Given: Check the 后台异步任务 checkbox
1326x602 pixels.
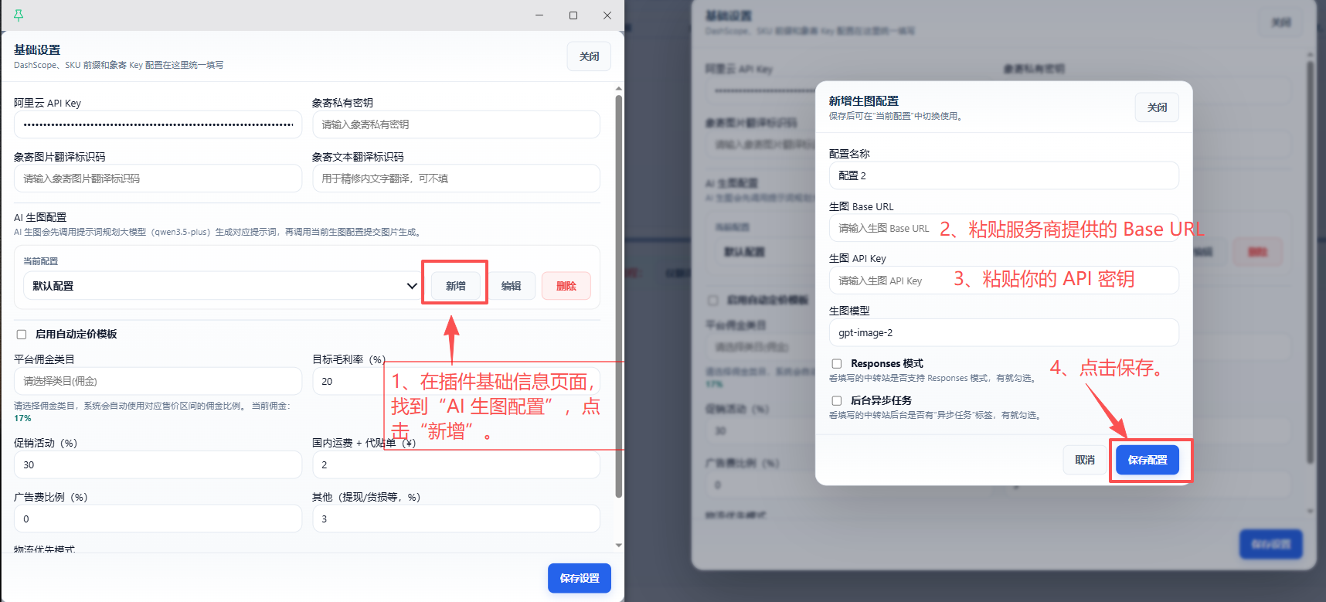Looking at the screenshot, I should coord(837,400).
